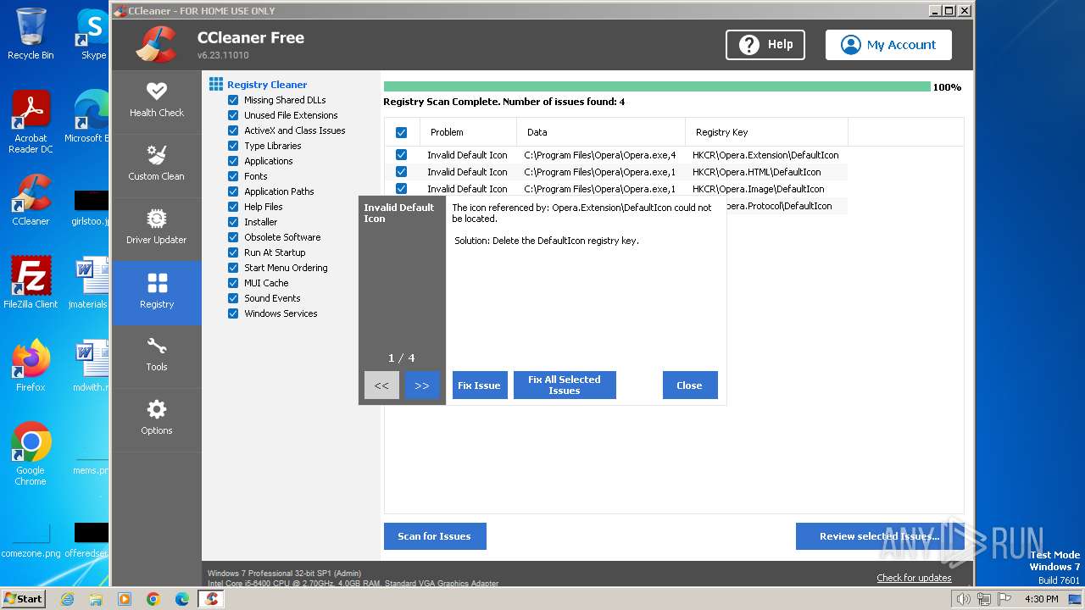Select the Registry sidebar section

tap(157, 292)
